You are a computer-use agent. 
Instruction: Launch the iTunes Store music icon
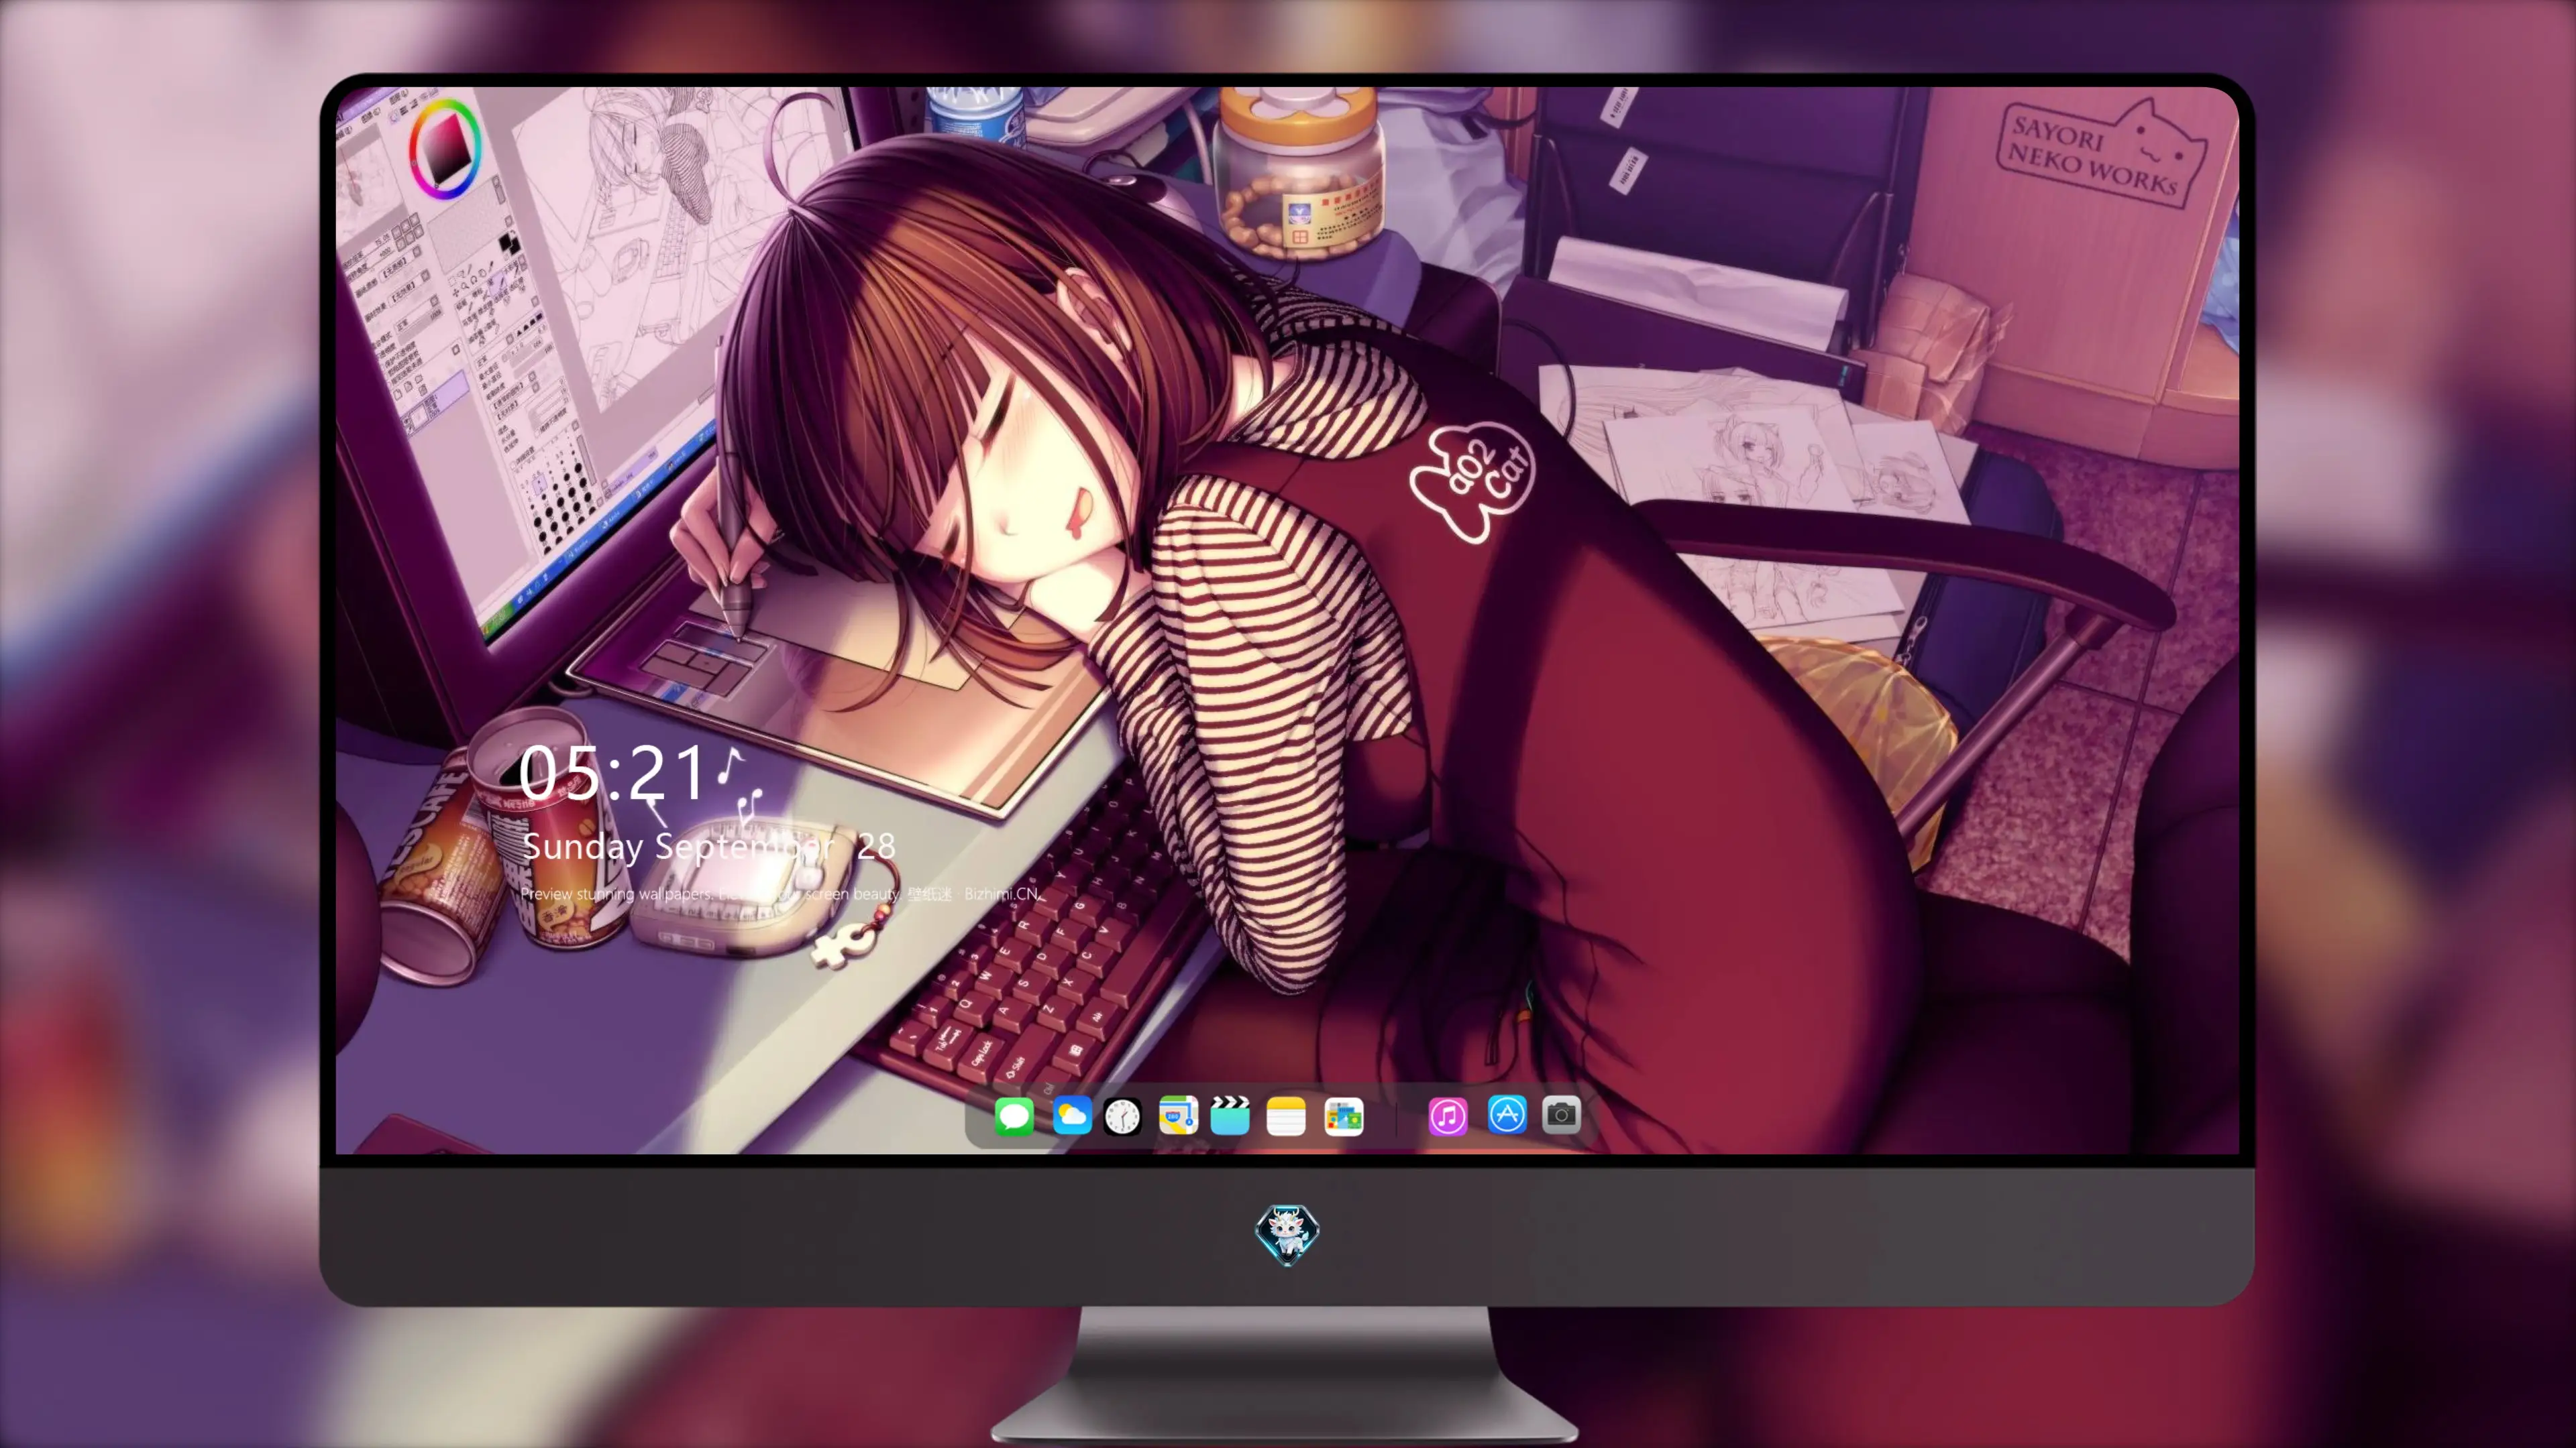point(1448,1115)
